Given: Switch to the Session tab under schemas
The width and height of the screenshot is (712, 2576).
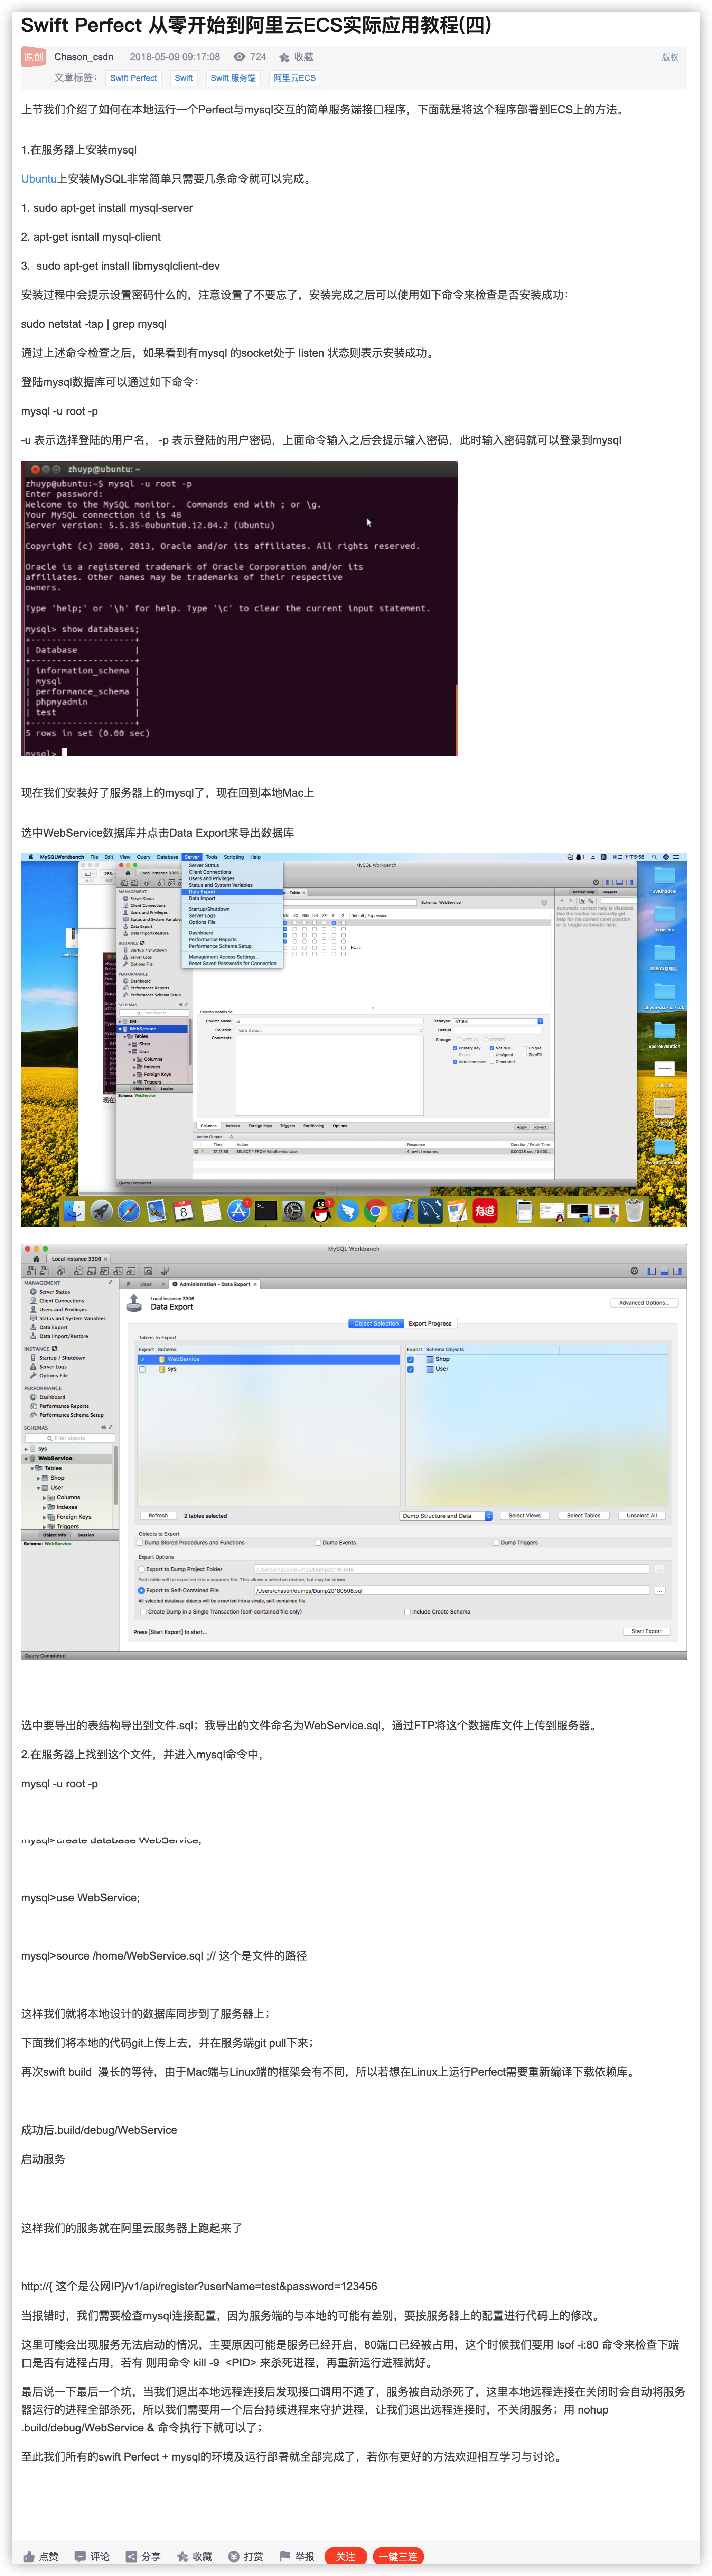Looking at the screenshot, I should (x=86, y=1535).
